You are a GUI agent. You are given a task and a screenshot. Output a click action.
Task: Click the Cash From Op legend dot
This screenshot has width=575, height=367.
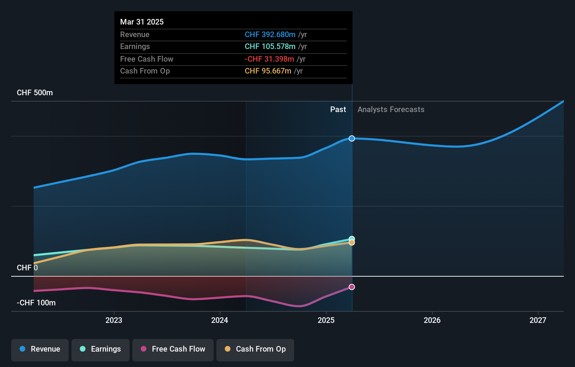pyautogui.click(x=228, y=349)
